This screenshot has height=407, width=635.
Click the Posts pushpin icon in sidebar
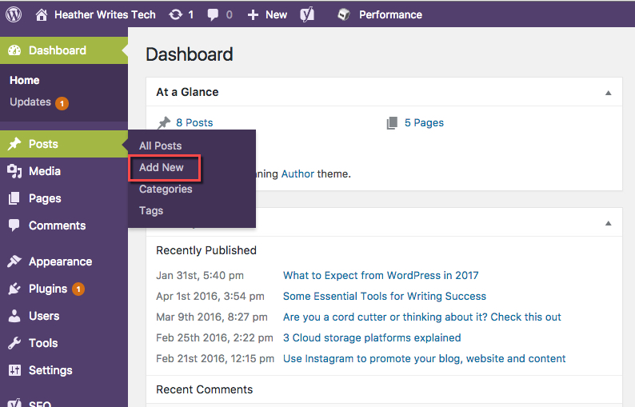pos(14,144)
